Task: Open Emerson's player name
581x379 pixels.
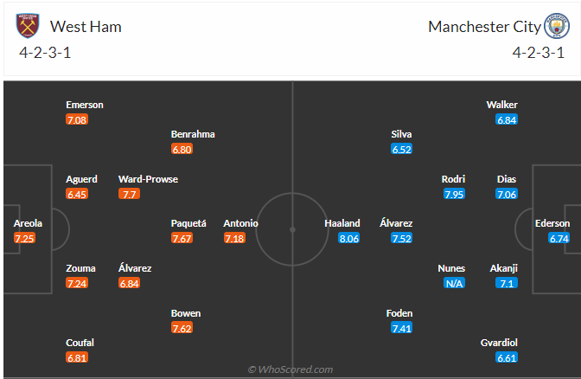Action: tap(85, 105)
